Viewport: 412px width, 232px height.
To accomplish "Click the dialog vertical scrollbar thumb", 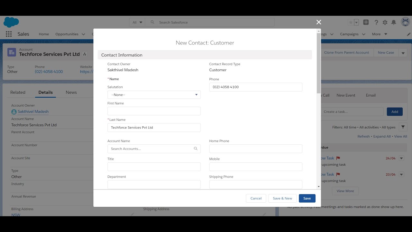I will point(319,63).
